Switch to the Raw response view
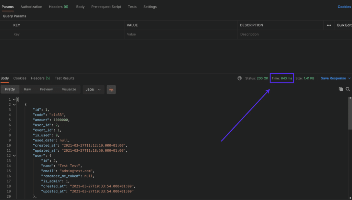The width and height of the screenshot is (352, 200). coord(27,89)
